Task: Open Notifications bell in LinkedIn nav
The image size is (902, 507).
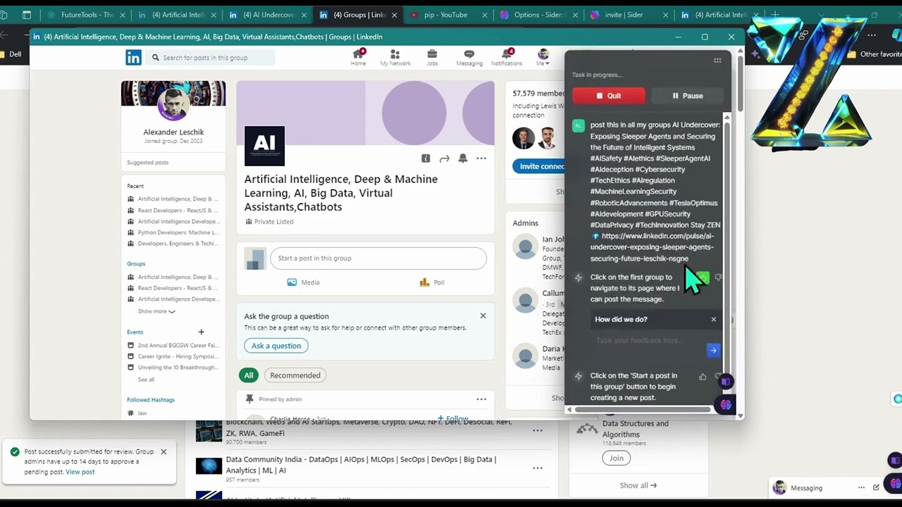Action: pyautogui.click(x=507, y=57)
